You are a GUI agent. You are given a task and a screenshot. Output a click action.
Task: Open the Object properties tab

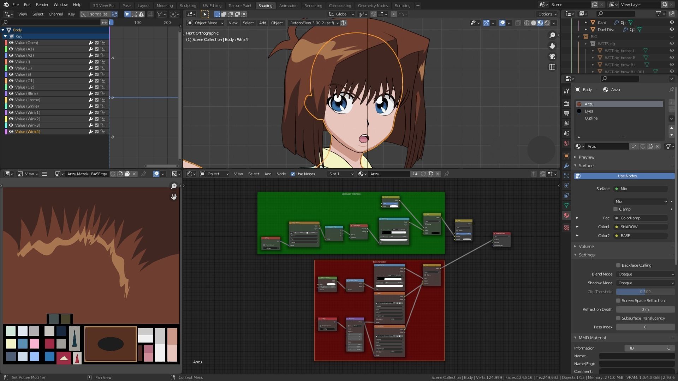[566, 156]
